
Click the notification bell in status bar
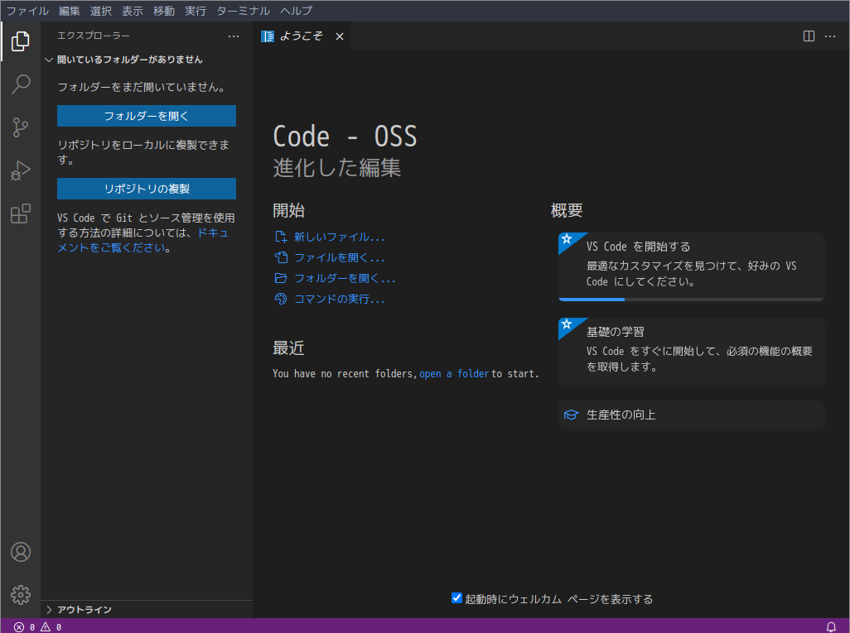point(831,626)
